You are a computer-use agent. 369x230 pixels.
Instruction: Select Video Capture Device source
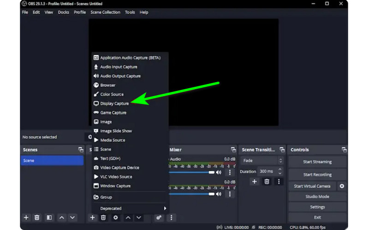(130, 168)
